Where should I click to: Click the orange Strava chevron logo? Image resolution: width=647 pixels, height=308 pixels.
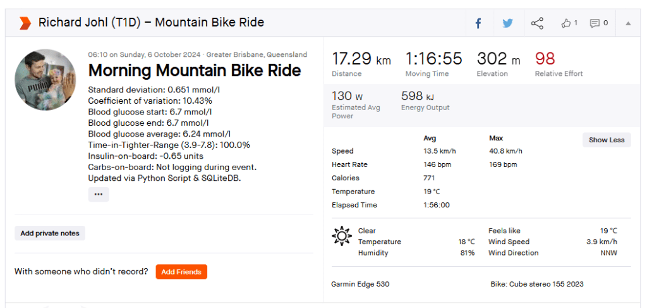25,23
